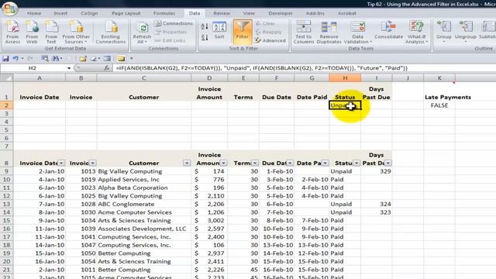496x279 pixels.
Task: Click into the formula bar
Action: click(304, 68)
